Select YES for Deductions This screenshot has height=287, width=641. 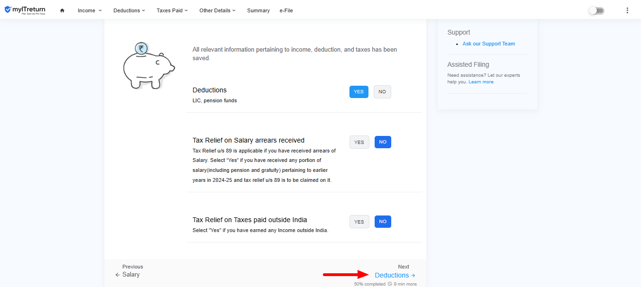click(358, 92)
